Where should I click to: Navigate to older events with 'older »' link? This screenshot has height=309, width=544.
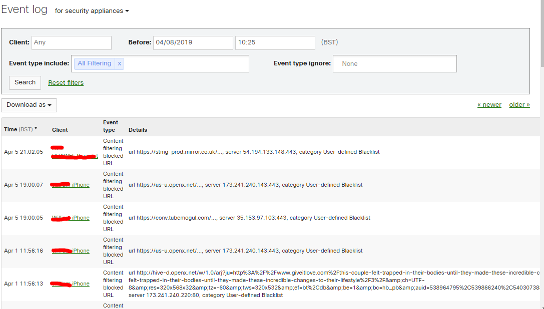(x=519, y=104)
